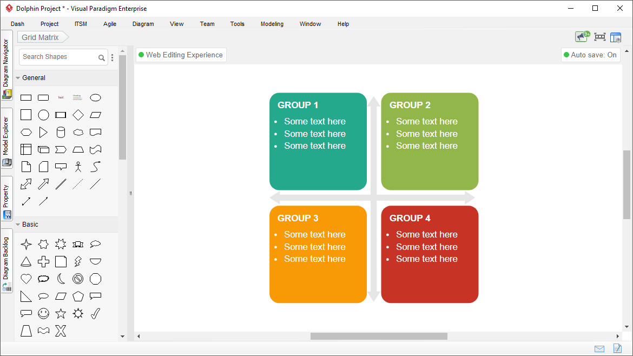Viewport: 633px width, 356px height.
Task: Open the document note icon in status bar
Action: tap(618, 348)
